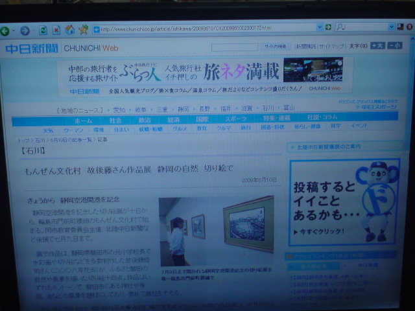This screenshot has width=415, height=311.
Task: Click the 6月10日の記事一覧 breadcrumb link
Action: point(71,140)
